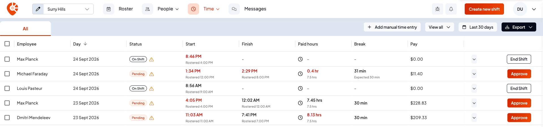This screenshot has width=543, height=127.
Task: Click warning icon in Max Planck 24 Sept row
Action: 152,59
